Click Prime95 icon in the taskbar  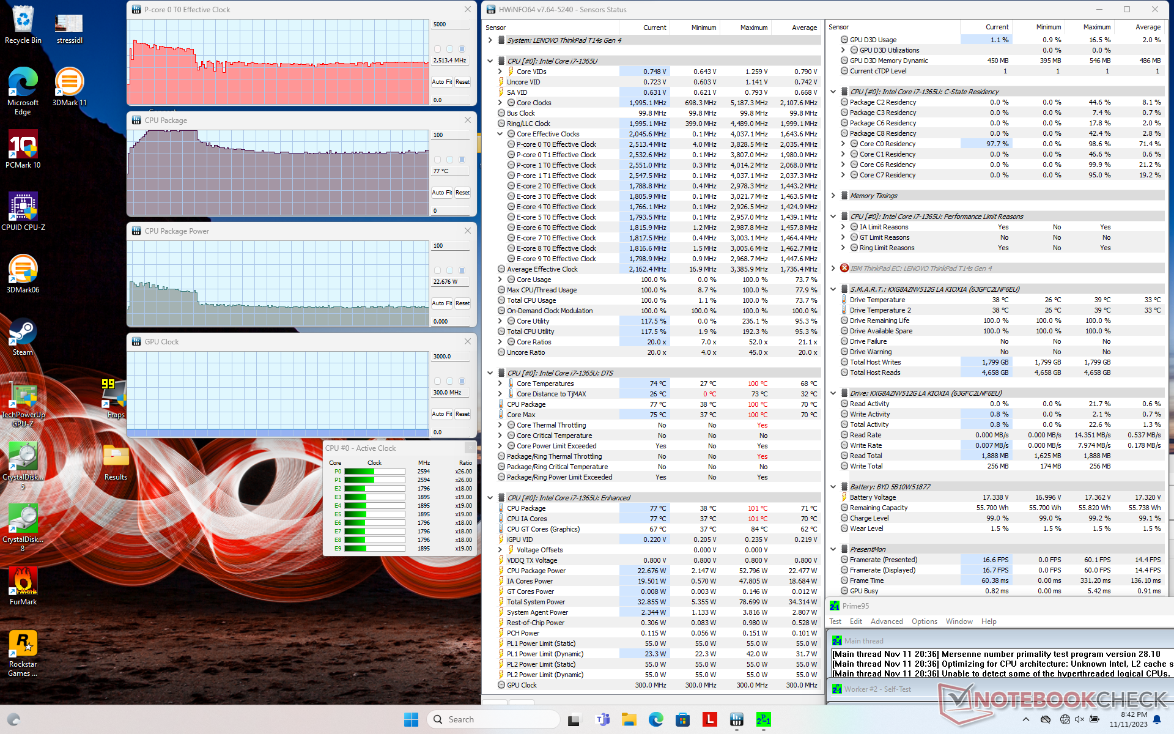coord(763,719)
